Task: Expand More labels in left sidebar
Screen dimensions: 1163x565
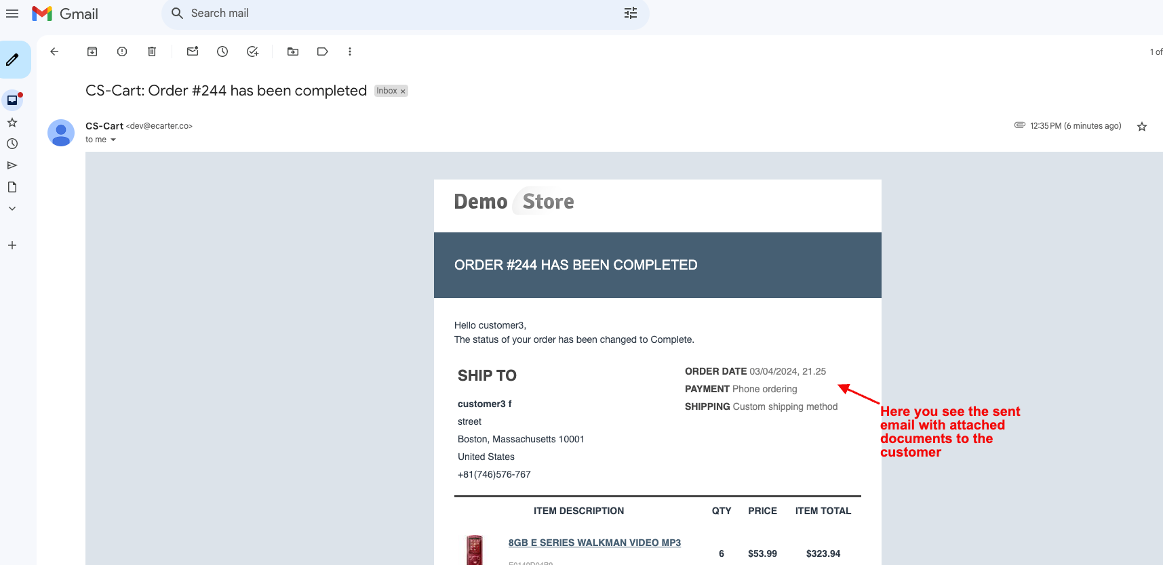Action: [x=12, y=209]
